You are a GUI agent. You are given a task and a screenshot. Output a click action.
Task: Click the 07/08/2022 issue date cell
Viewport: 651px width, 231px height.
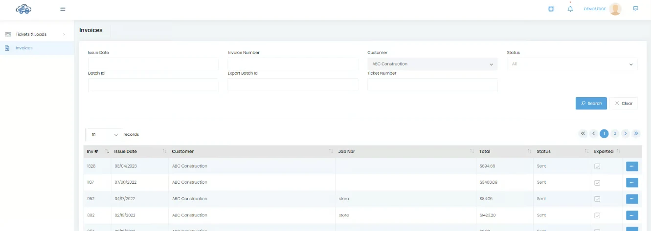[x=140, y=182]
